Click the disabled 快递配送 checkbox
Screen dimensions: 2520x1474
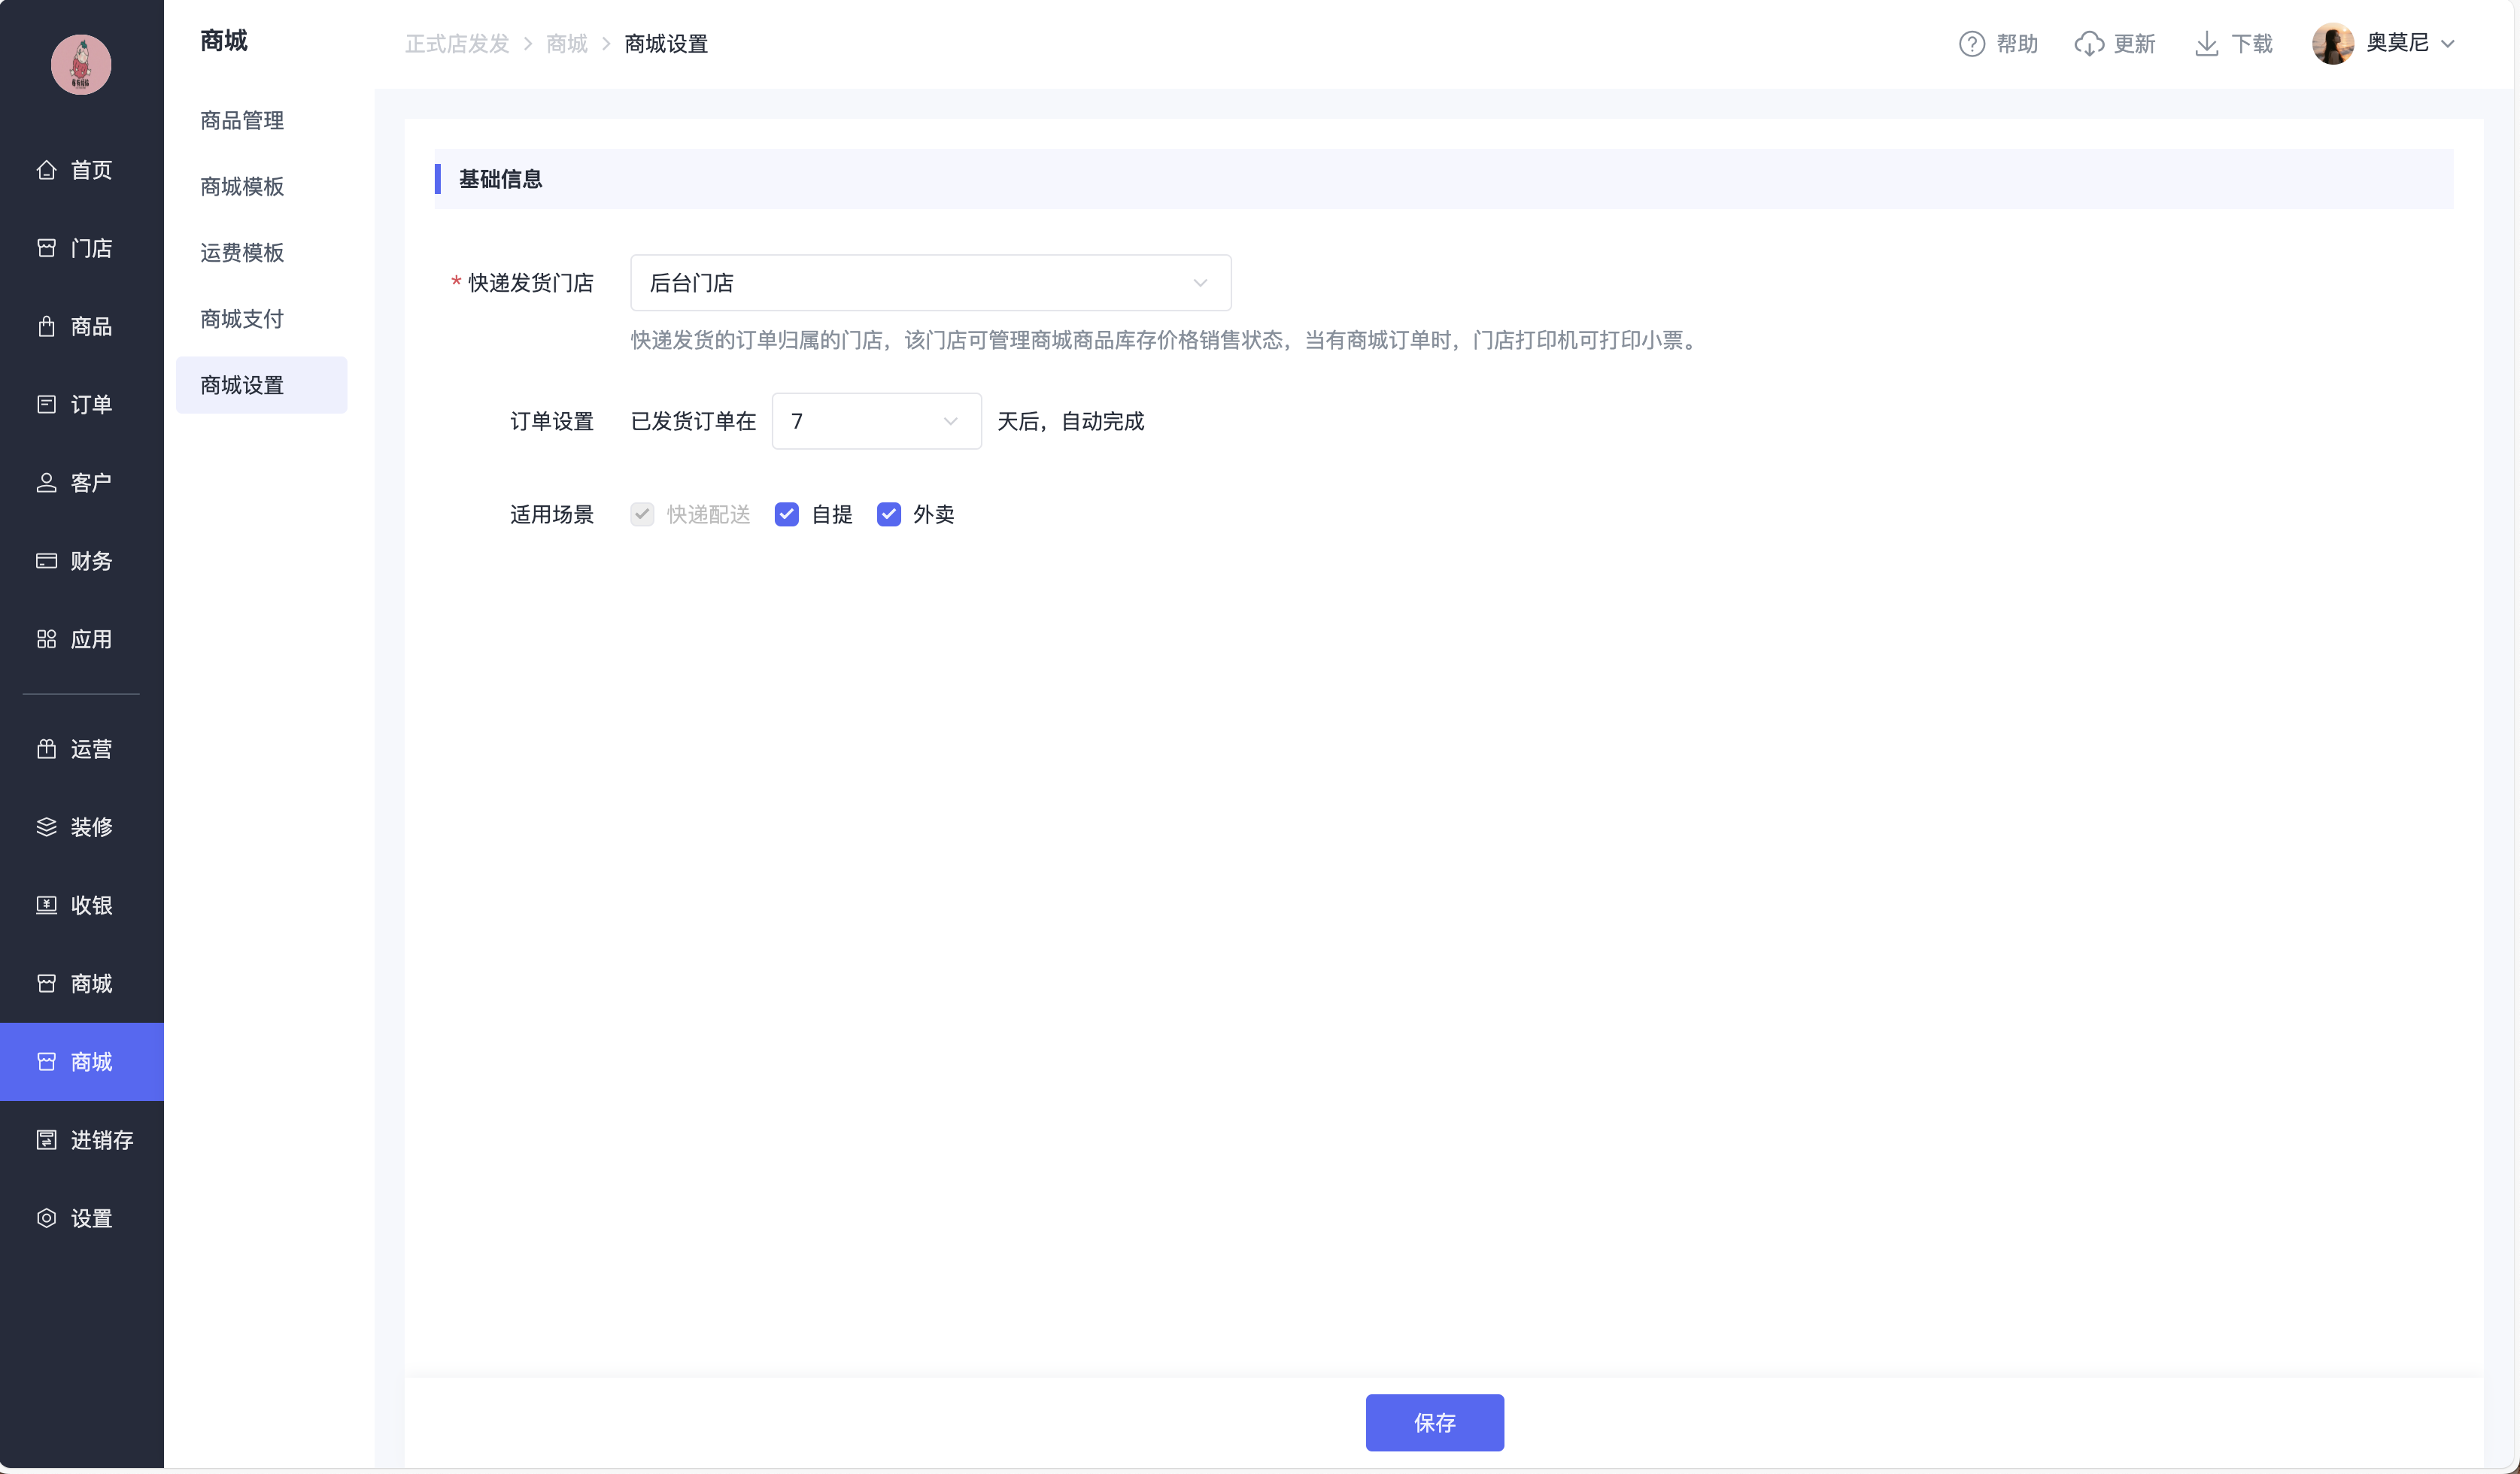[642, 514]
